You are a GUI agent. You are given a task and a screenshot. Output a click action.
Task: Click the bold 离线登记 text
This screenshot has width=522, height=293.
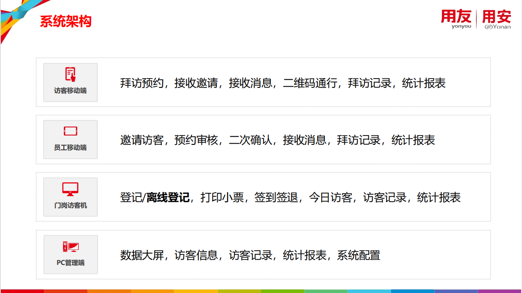(x=168, y=198)
